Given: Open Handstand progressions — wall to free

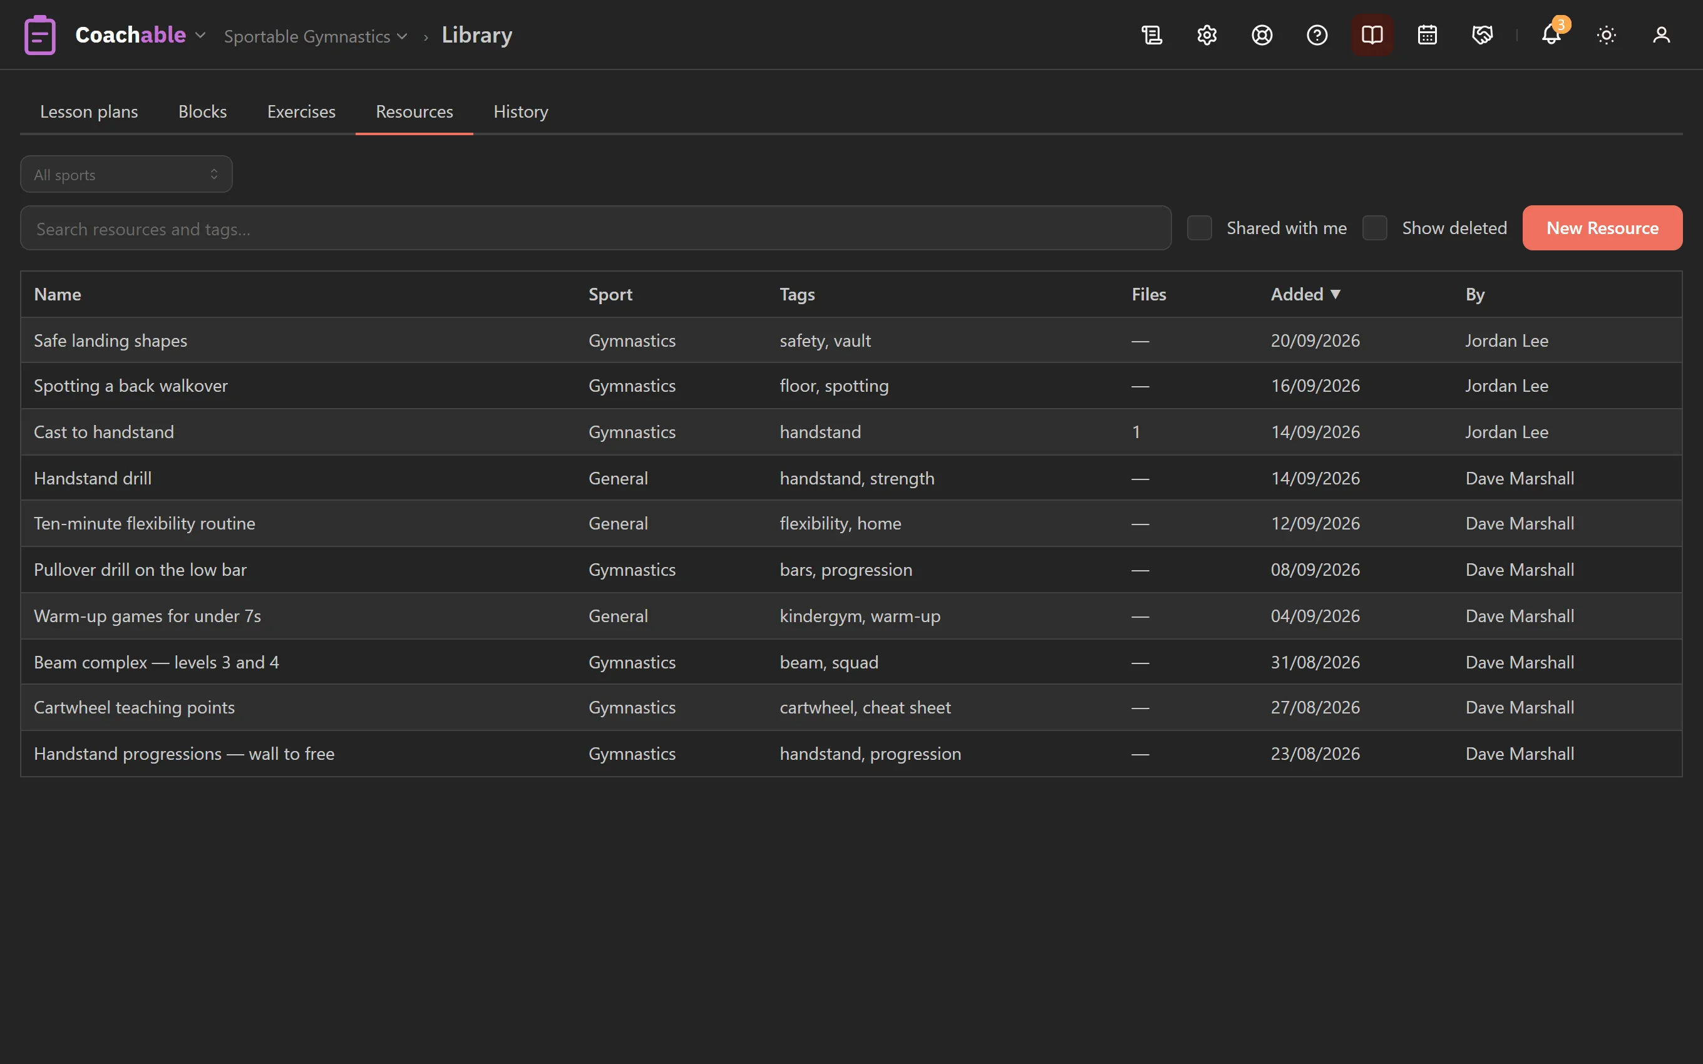Looking at the screenshot, I should [851, 754].
